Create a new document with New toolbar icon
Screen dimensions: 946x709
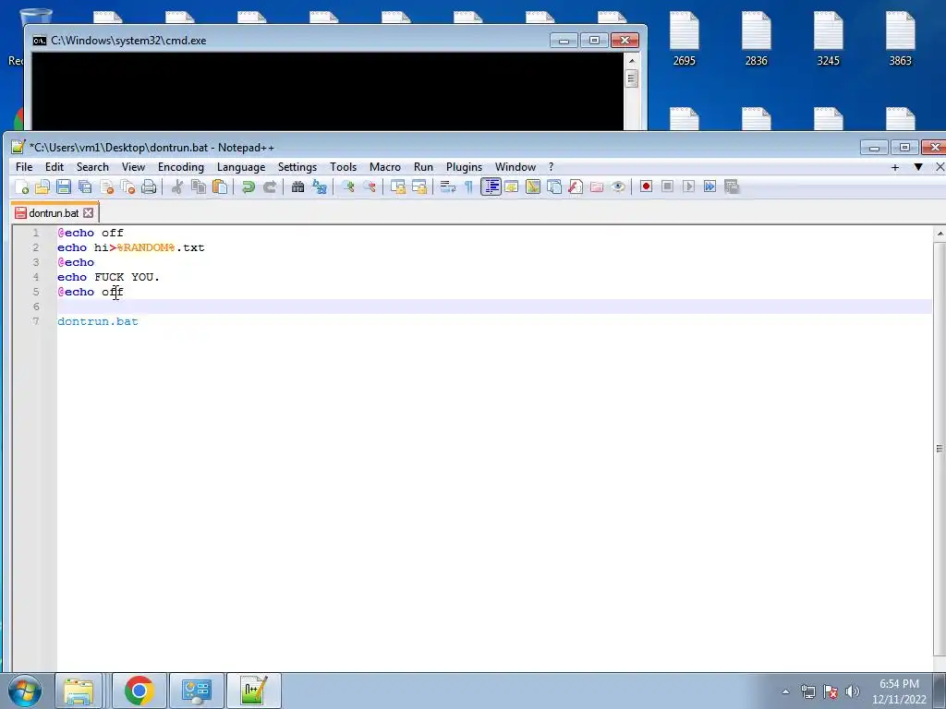coord(22,186)
